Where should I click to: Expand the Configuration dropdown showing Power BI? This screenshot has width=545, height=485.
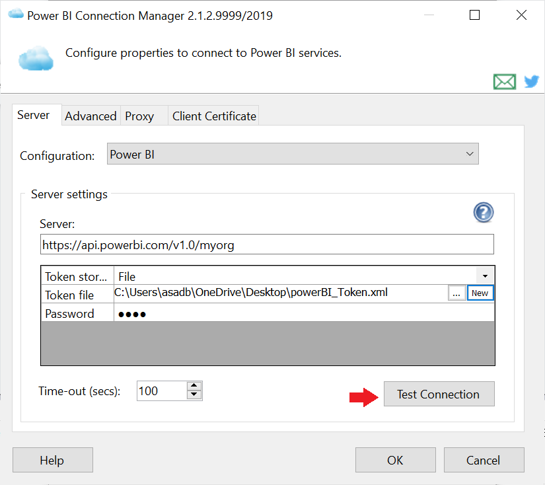293,154
